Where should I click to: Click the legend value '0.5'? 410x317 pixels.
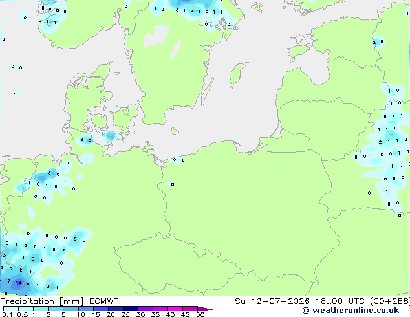[x=23, y=314]
